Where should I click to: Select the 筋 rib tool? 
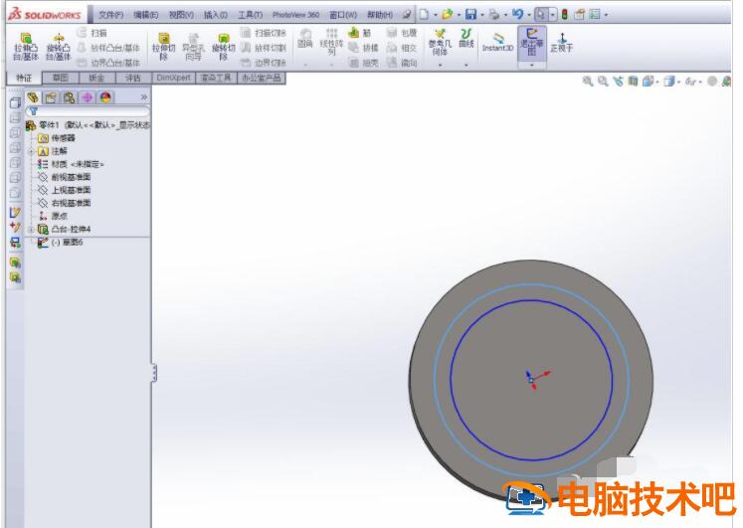point(360,33)
